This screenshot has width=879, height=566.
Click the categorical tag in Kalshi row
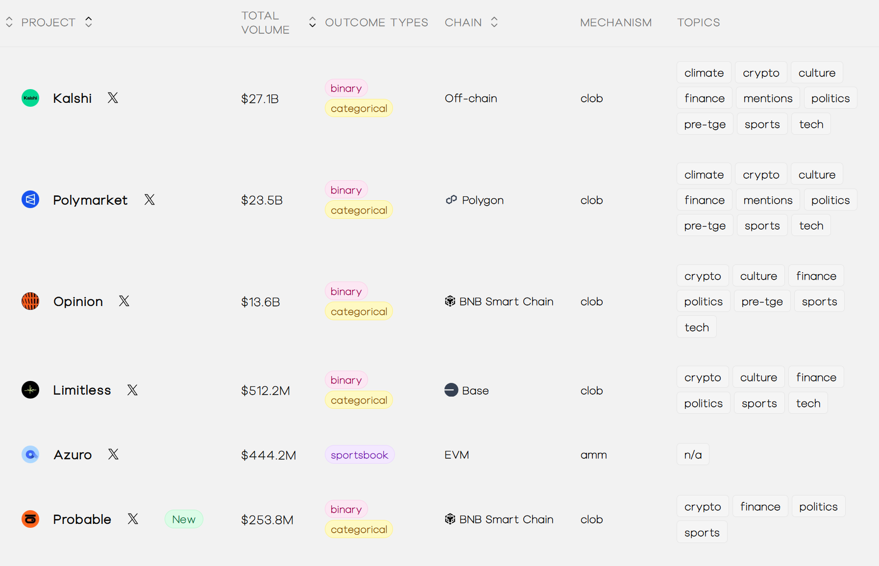(x=359, y=108)
